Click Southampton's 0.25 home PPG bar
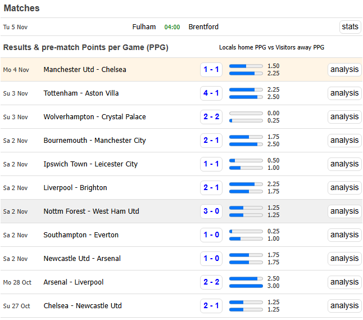Viewport: 363px width, 320px height. pos(246,232)
